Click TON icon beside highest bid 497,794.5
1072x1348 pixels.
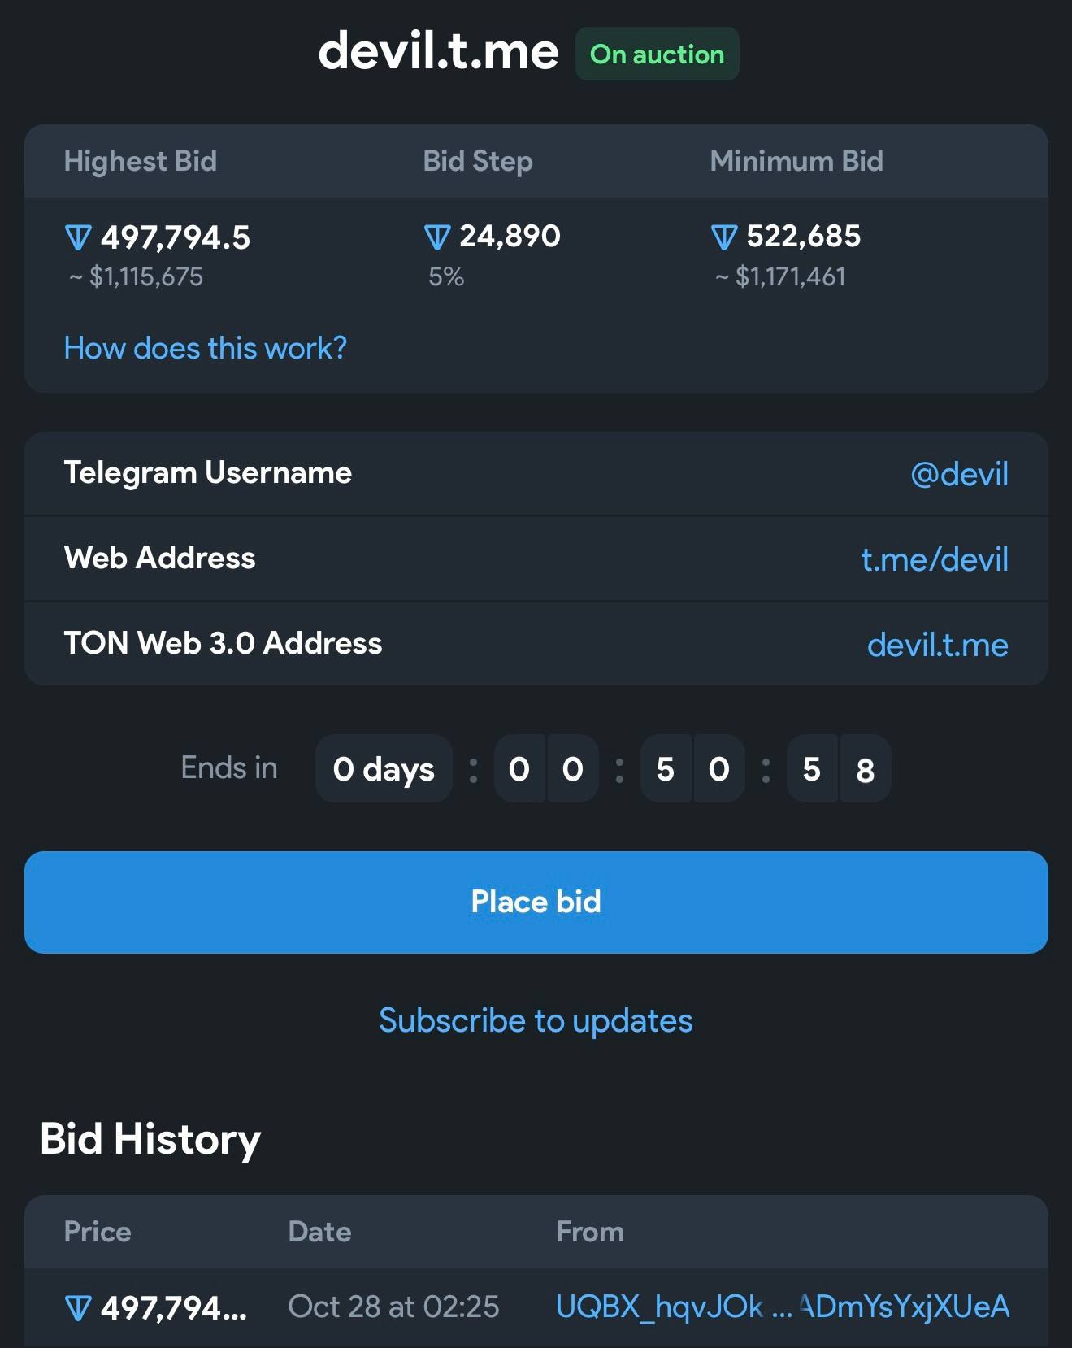pos(78,238)
